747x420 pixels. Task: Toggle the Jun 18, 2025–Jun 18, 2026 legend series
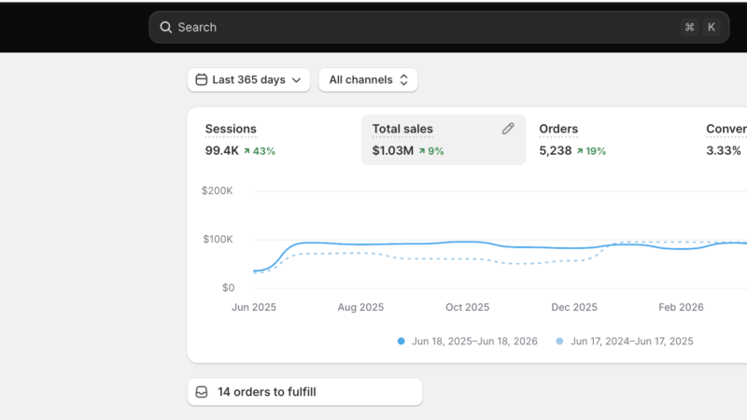468,341
